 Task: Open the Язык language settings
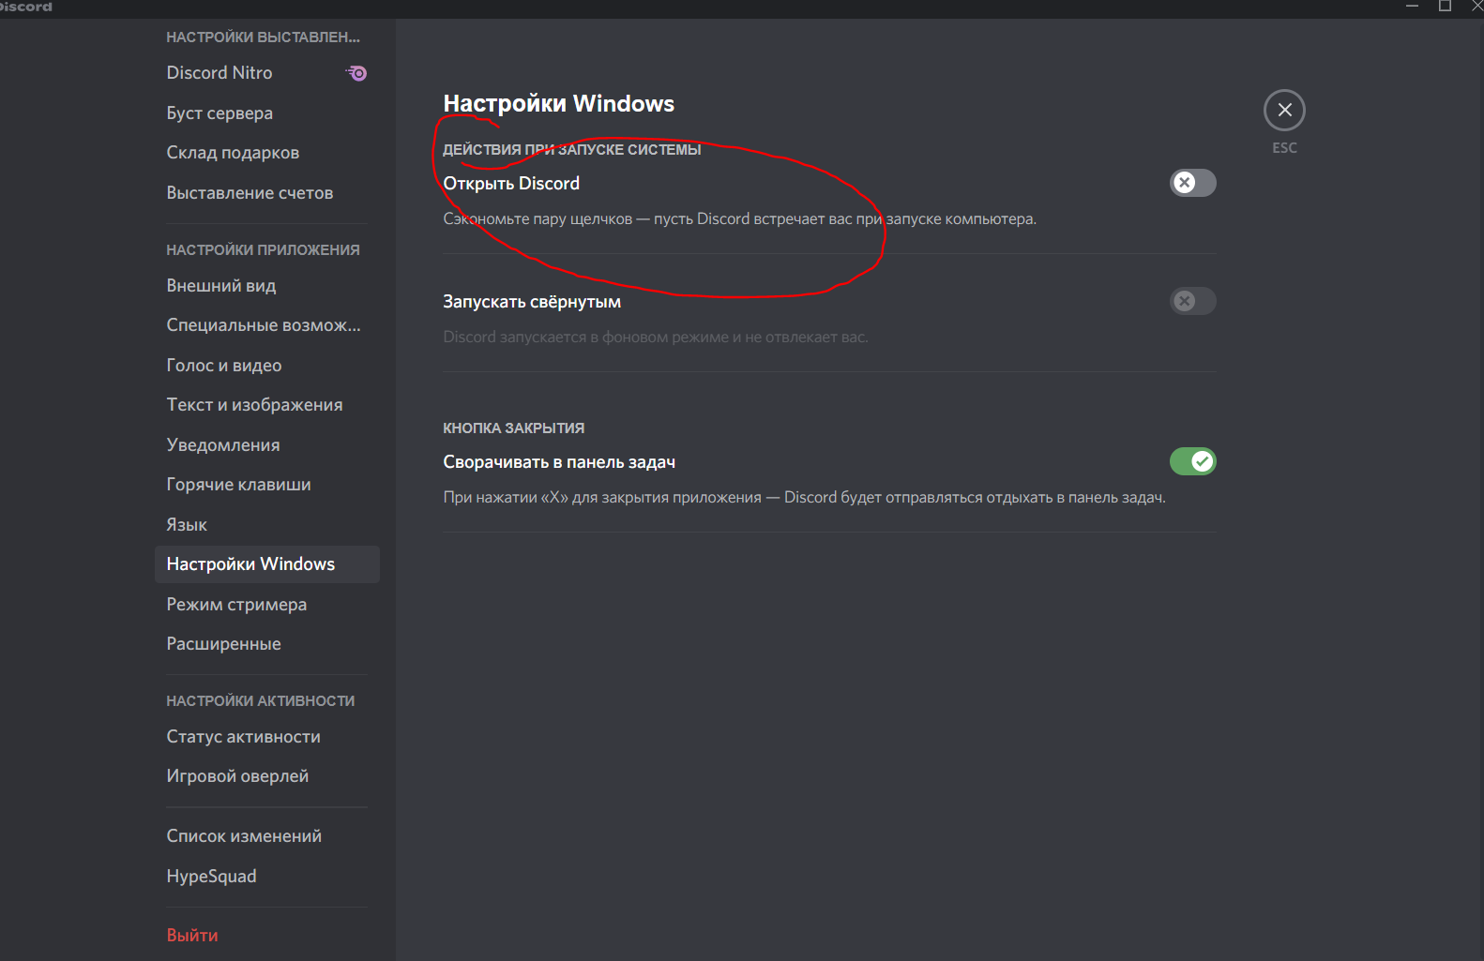point(267,525)
